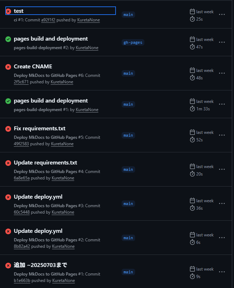Open options menu for Fix requirements.txt run
The height and width of the screenshot is (288, 234).
tap(222, 135)
